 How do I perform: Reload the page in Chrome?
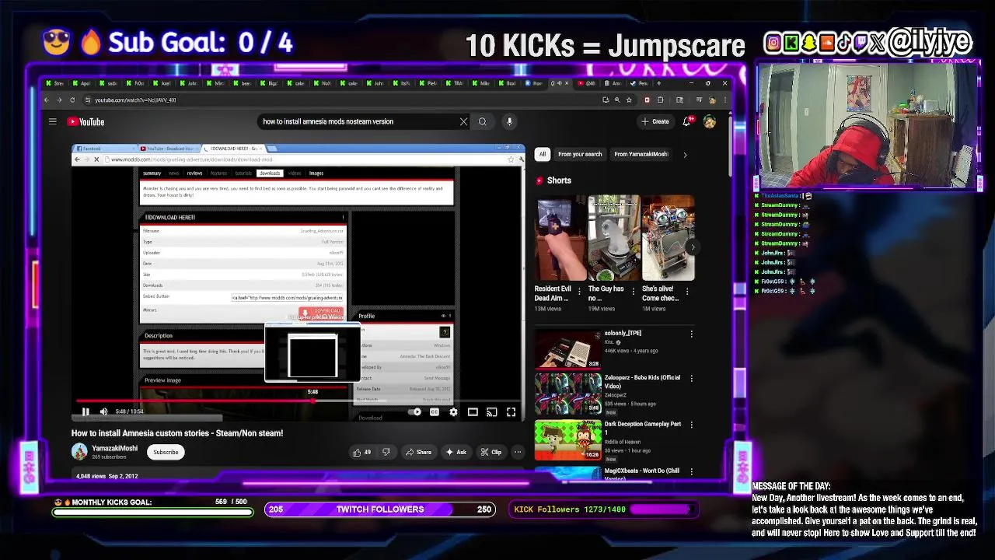click(72, 100)
